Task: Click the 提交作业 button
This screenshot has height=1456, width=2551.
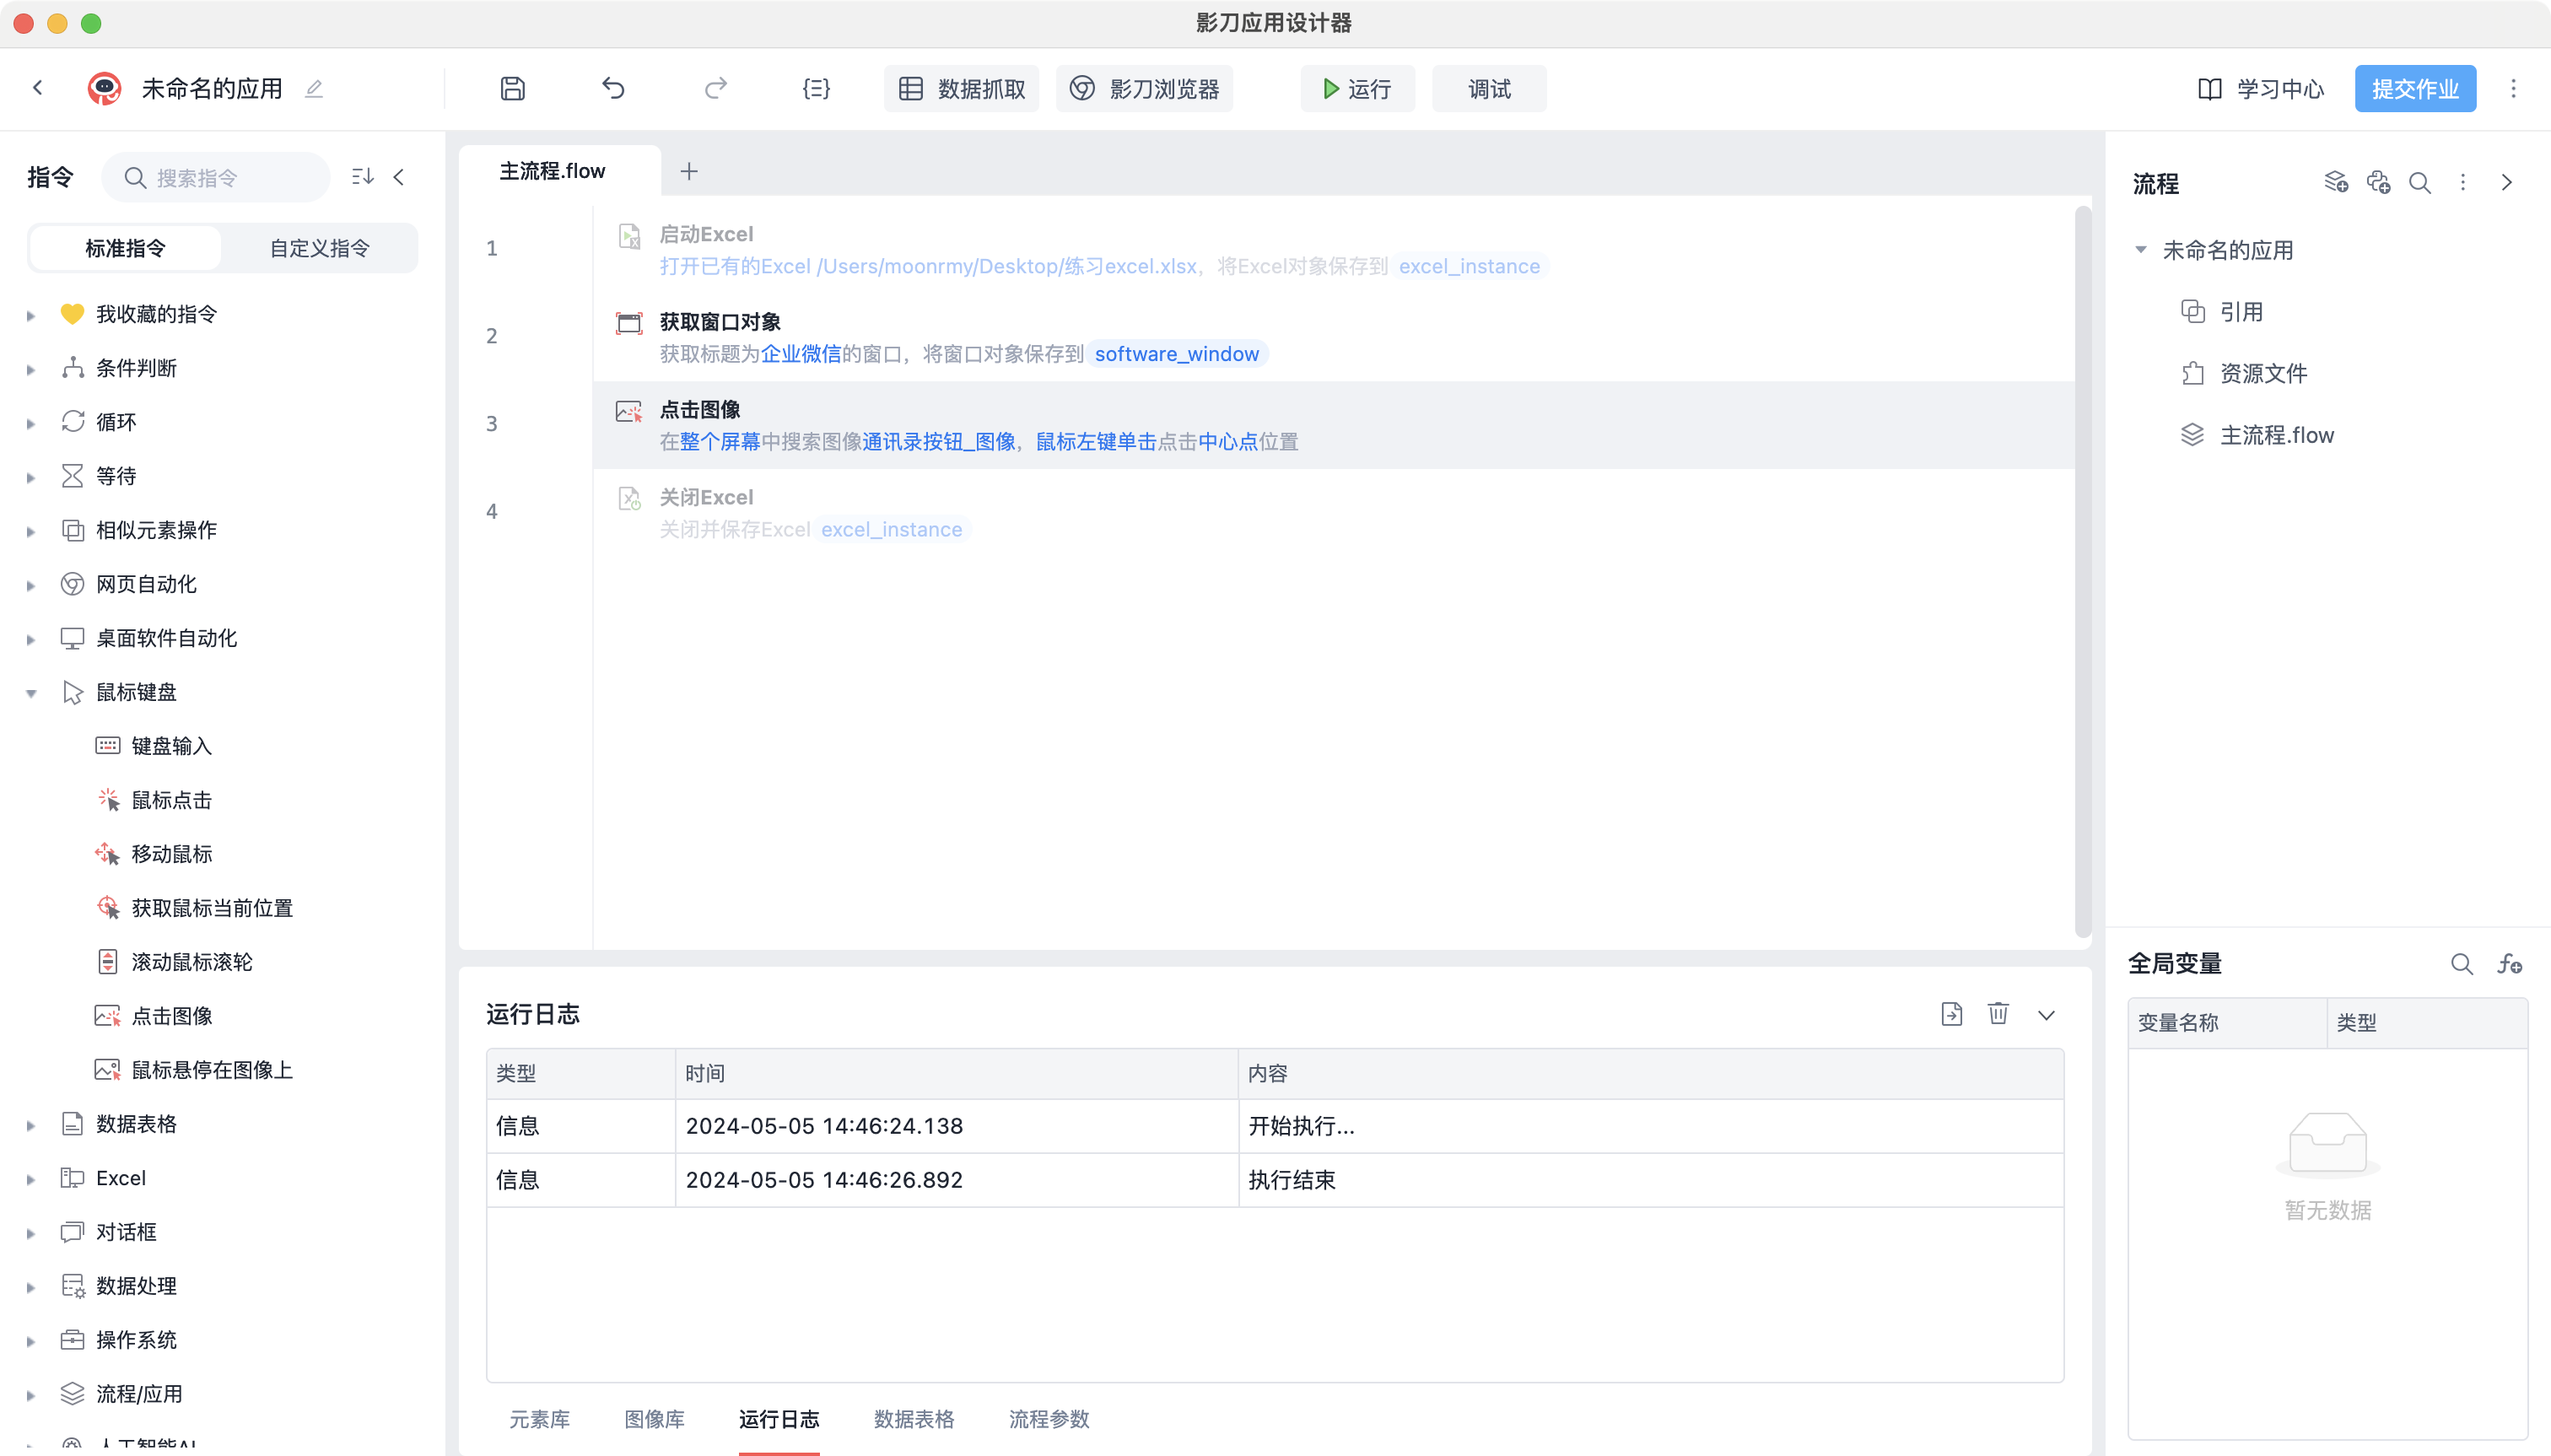Action: (x=2415, y=89)
